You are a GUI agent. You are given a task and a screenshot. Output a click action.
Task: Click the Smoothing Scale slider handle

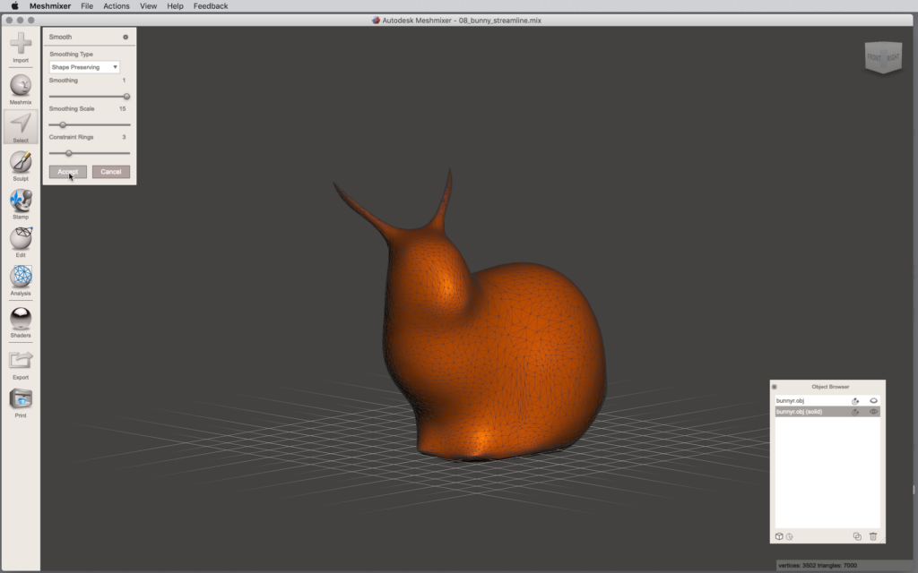(63, 125)
